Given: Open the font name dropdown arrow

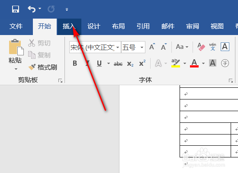Looking at the screenshot, I should tap(118, 47).
